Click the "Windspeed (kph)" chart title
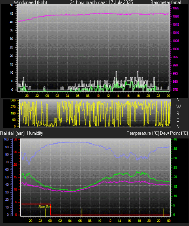Image resolution: width=189 pixels, height=226 pixels. click(30, 2)
